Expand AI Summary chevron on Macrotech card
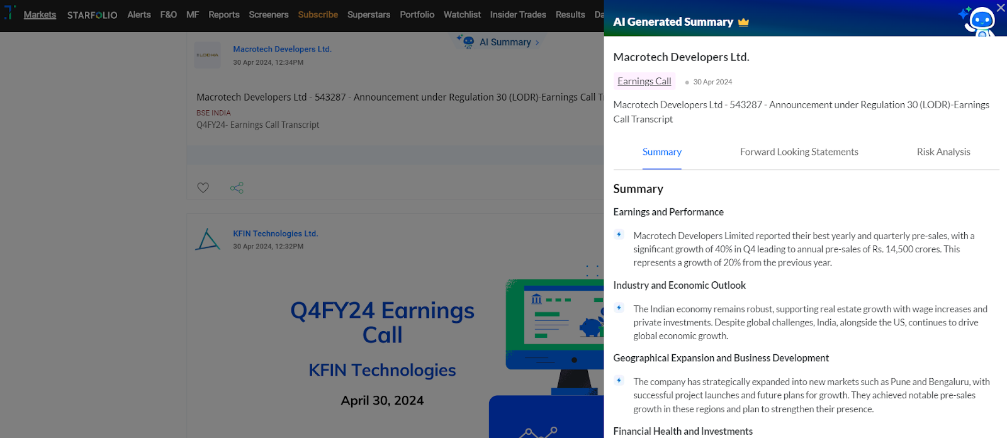 (x=537, y=43)
